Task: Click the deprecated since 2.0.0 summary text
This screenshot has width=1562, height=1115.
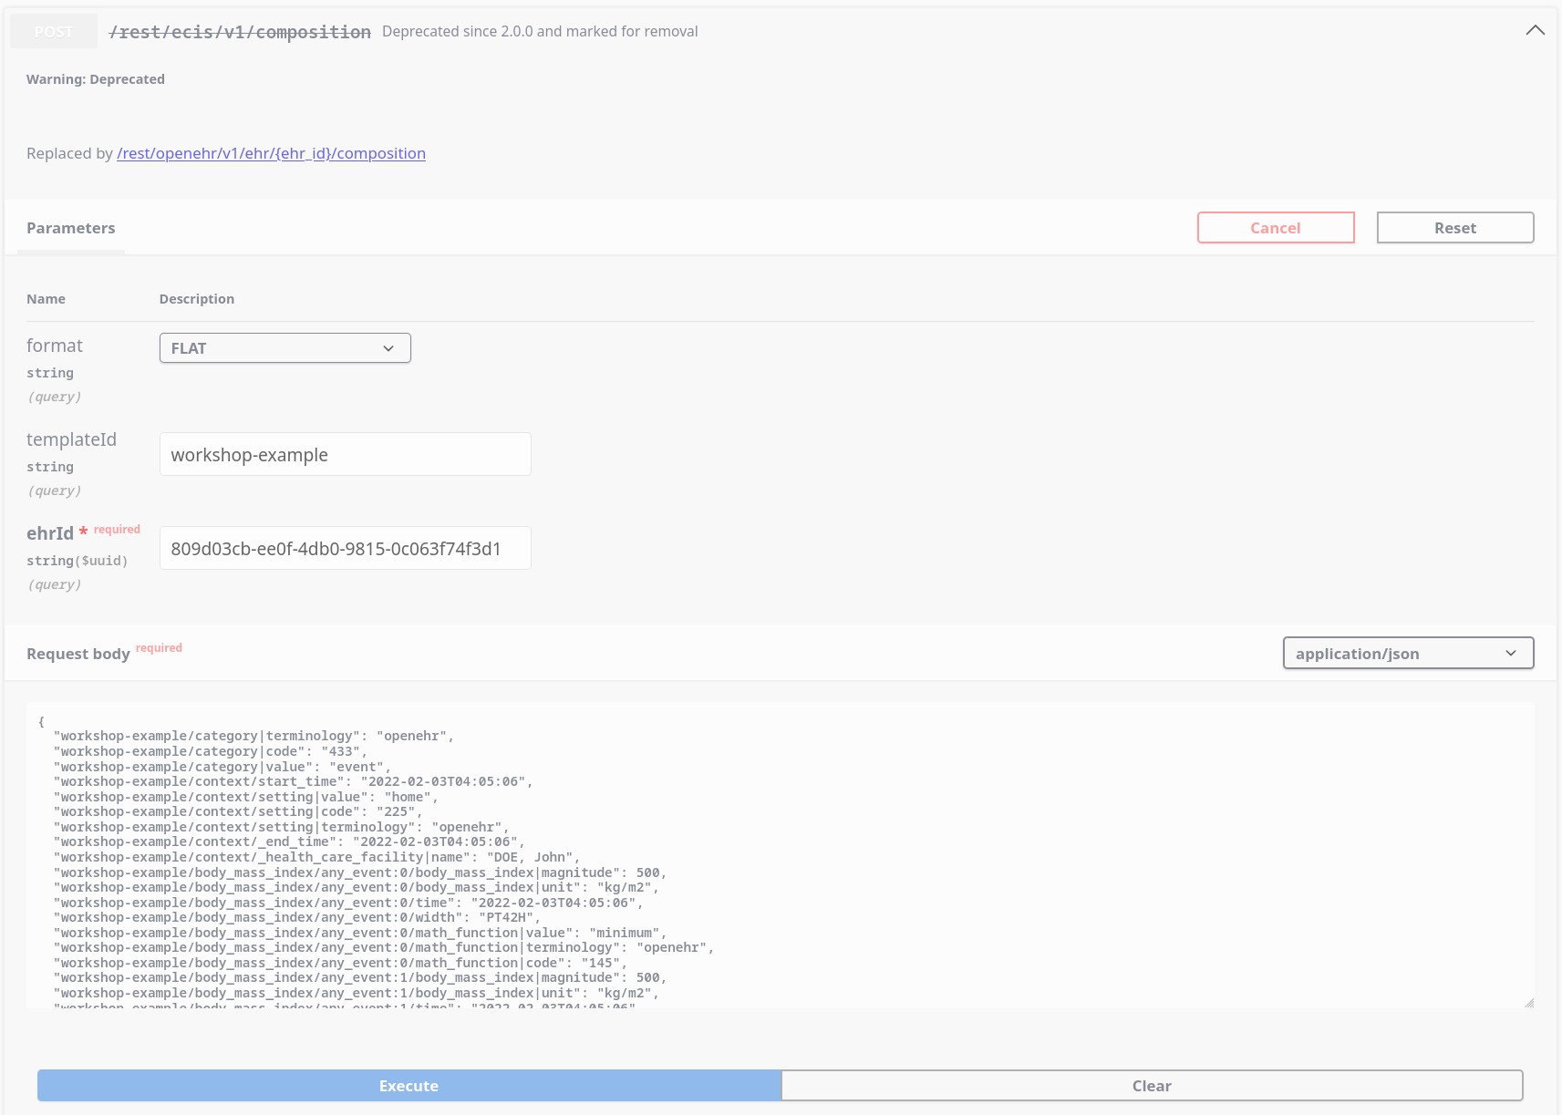Action: coord(539,32)
